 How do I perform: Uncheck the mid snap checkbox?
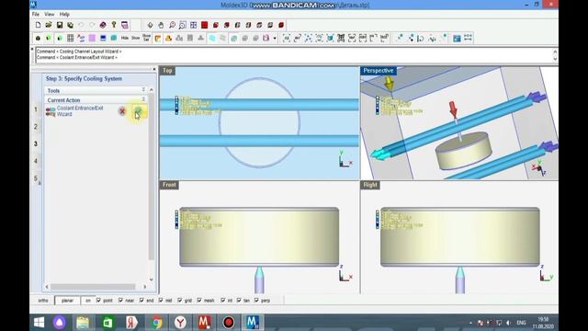click(161, 301)
